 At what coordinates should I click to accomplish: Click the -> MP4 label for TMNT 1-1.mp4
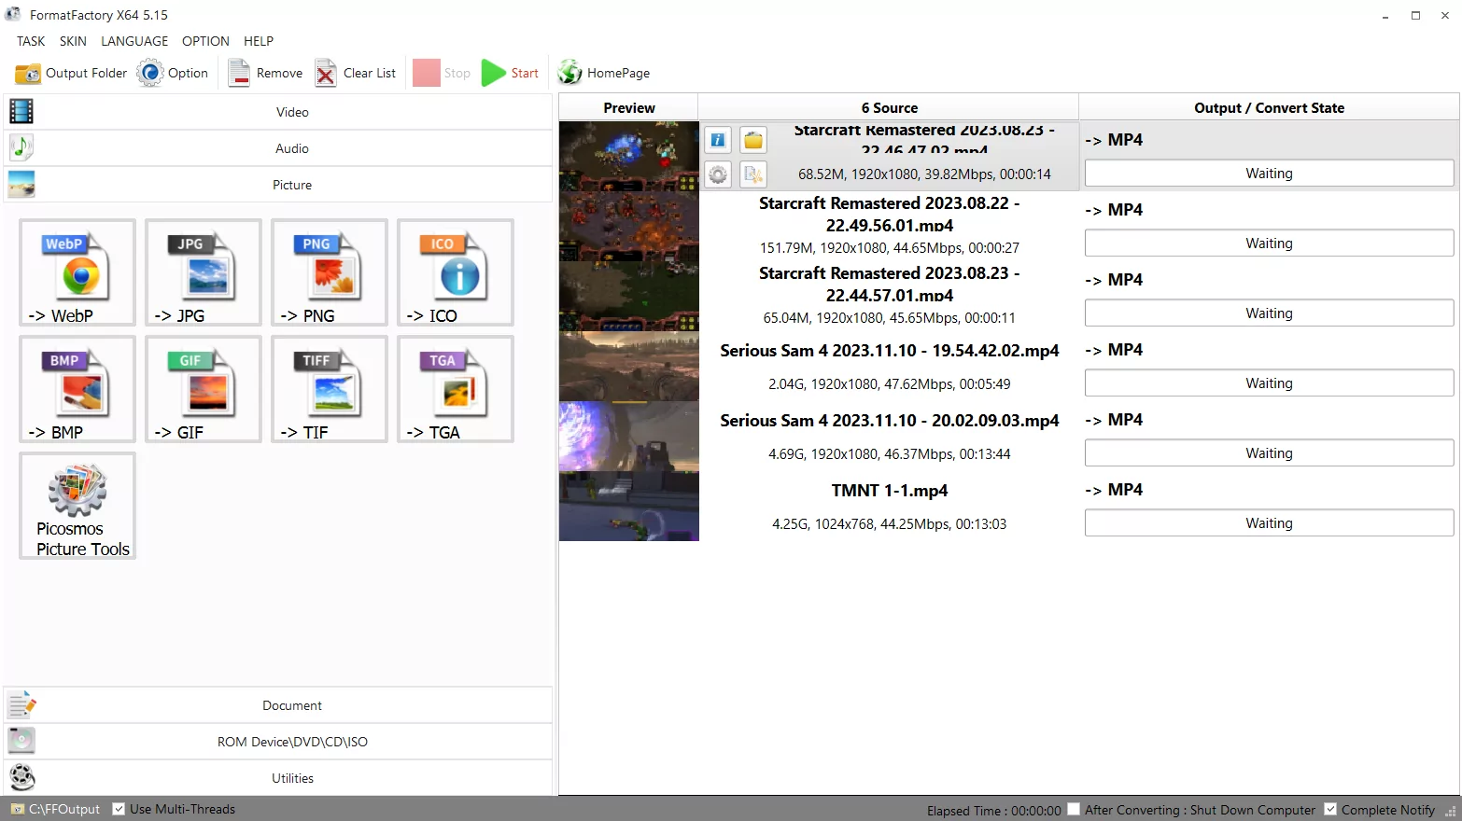click(1114, 490)
